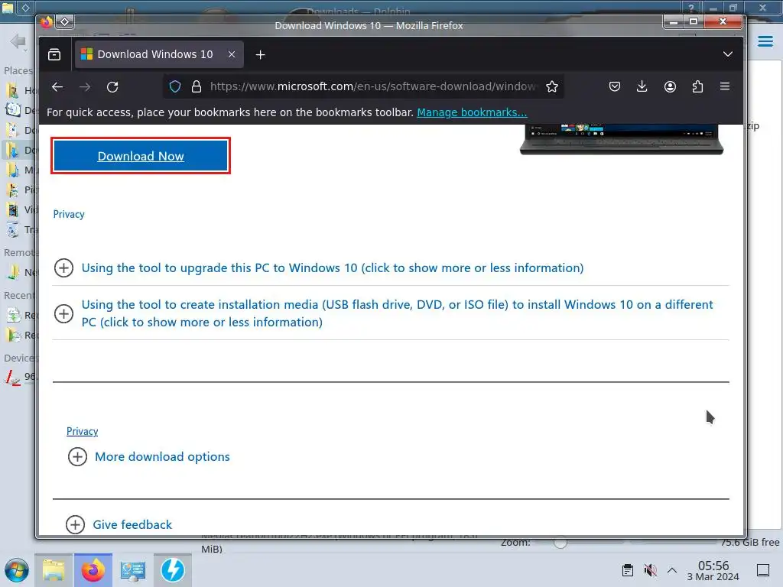This screenshot has height=587, width=783.
Task: Expand More download options
Action: [149, 457]
